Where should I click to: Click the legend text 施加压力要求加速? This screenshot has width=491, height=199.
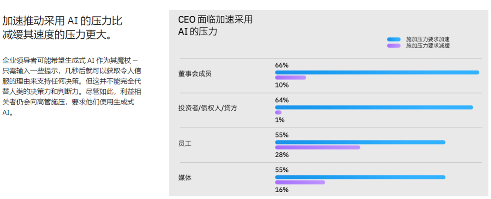[428, 39]
